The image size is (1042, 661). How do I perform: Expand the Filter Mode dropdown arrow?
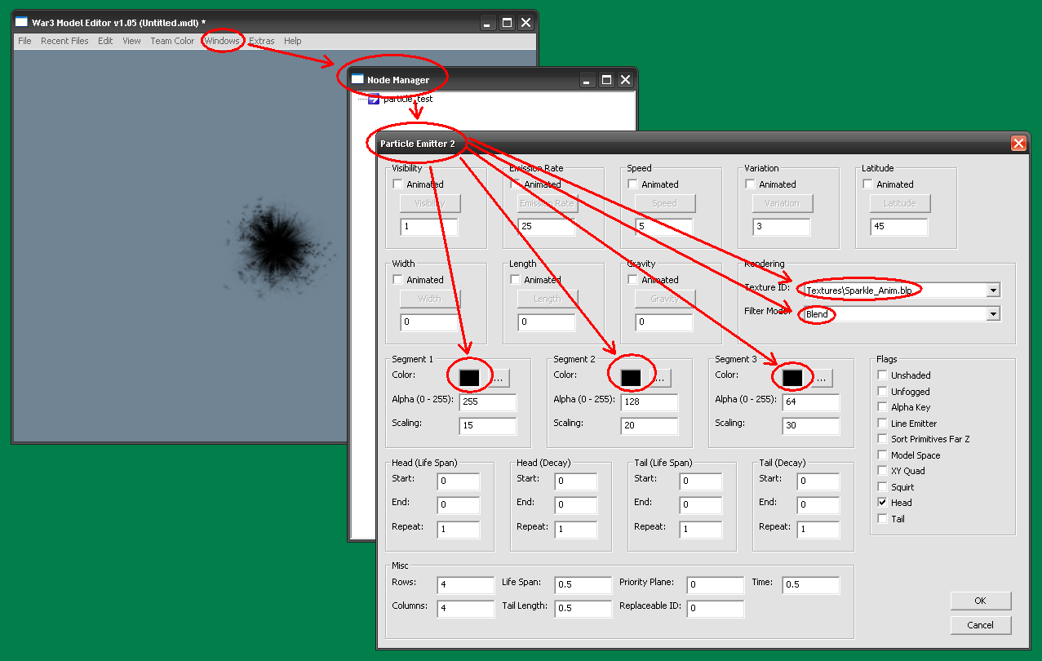(993, 314)
